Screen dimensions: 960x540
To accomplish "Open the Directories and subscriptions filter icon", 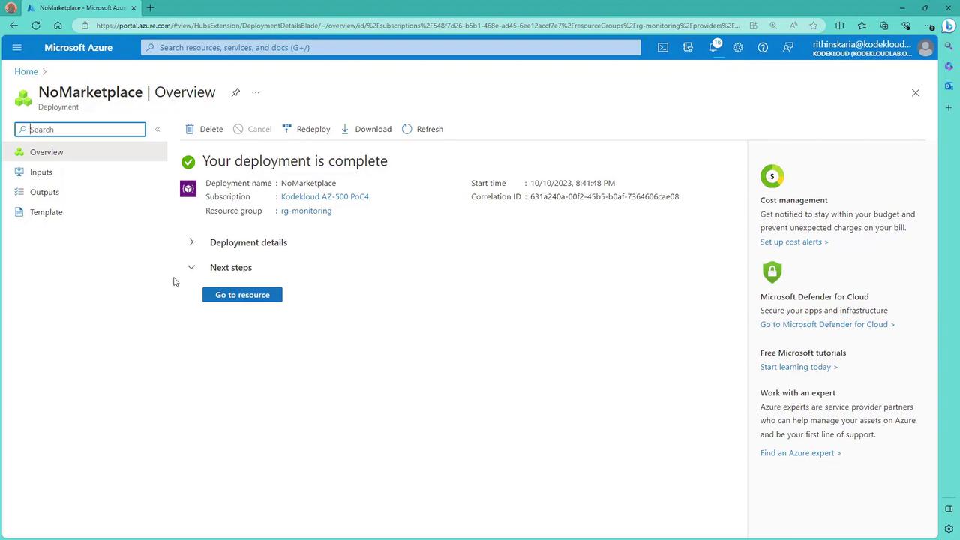I will coord(688,47).
